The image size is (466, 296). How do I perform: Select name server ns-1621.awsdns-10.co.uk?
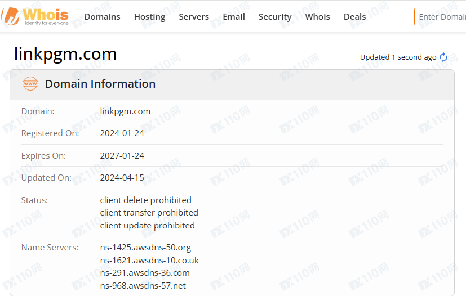(149, 261)
